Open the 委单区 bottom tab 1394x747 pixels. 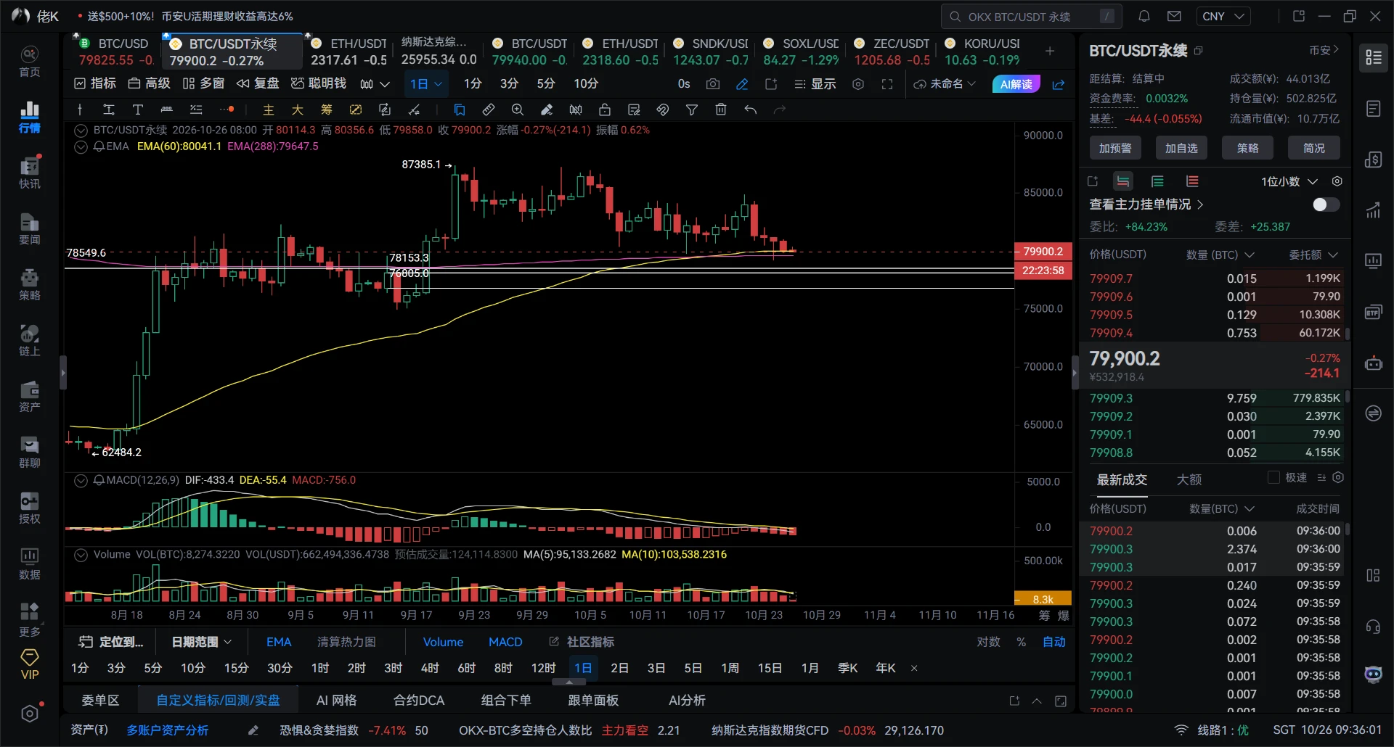click(100, 700)
